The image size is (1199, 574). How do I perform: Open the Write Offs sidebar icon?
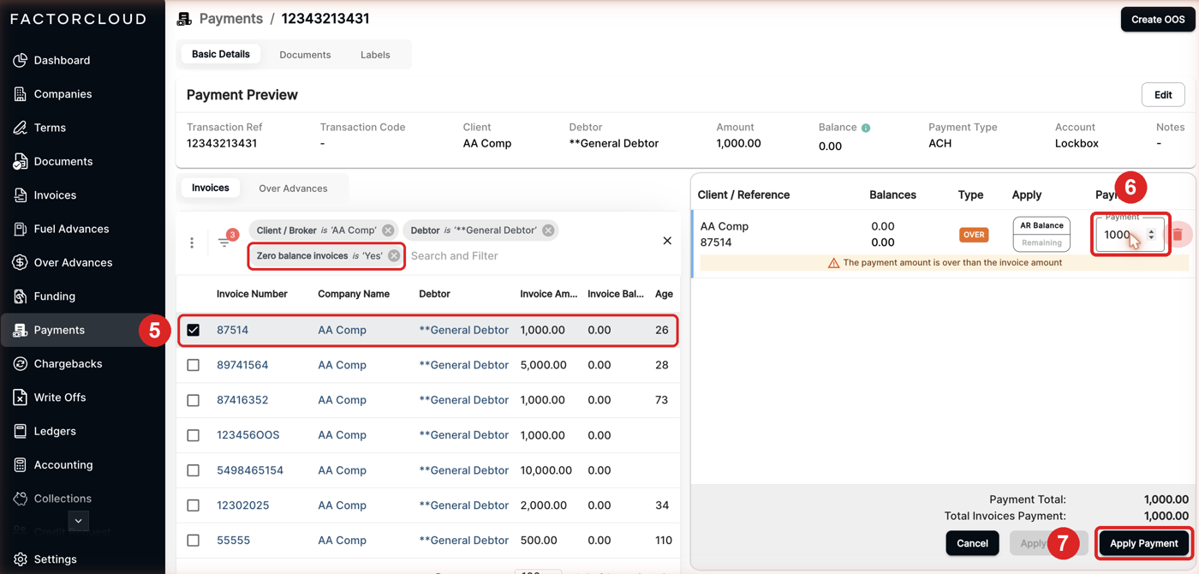pyautogui.click(x=20, y=398)
